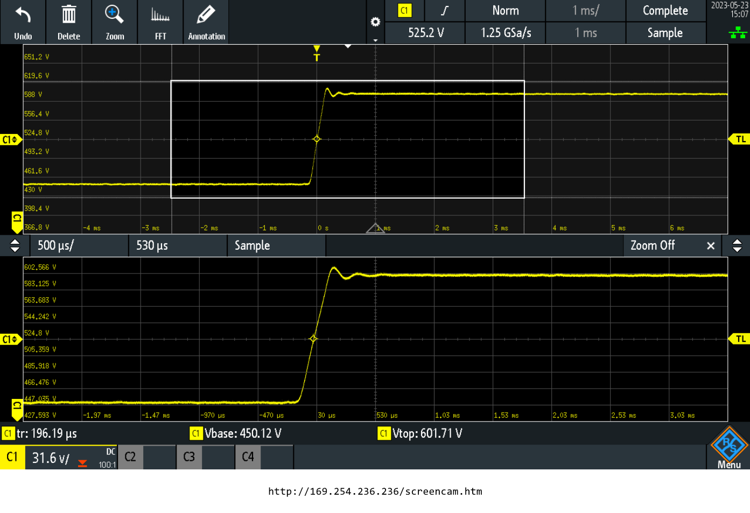Select the Zoom magnifier tool

(x=114, y=22)
